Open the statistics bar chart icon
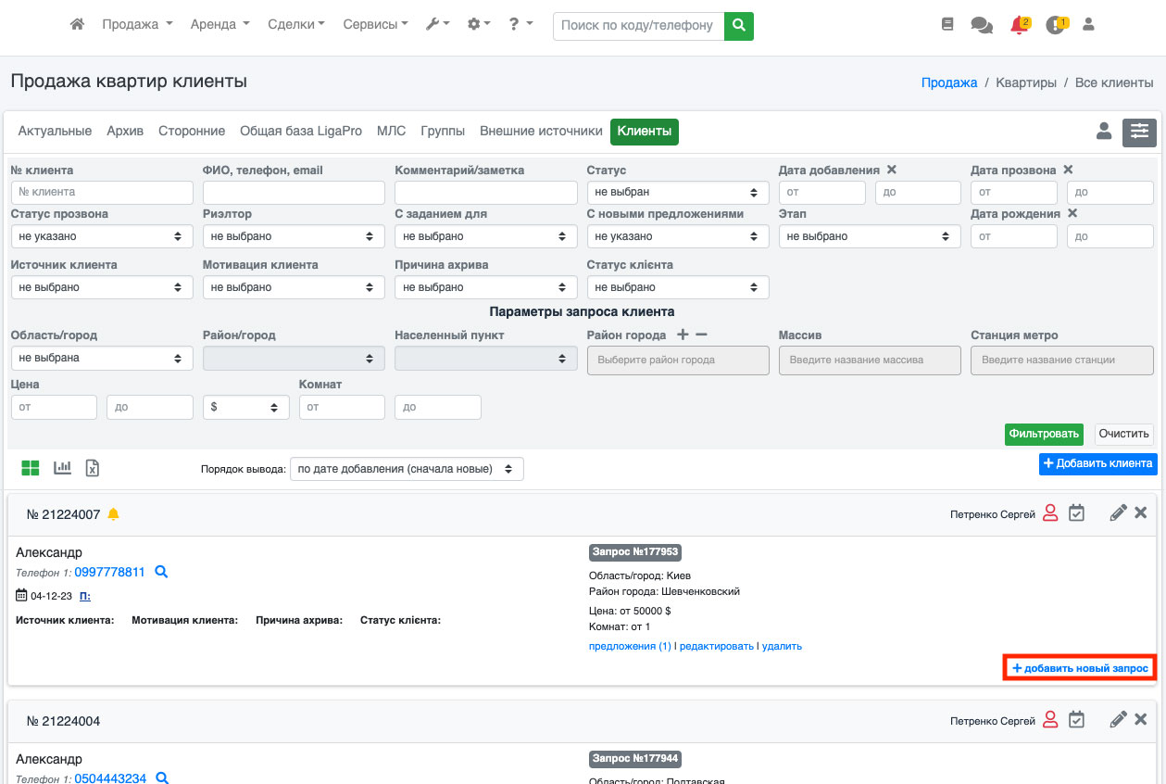This screenshot has width=1166, height=784. (62, 468)
